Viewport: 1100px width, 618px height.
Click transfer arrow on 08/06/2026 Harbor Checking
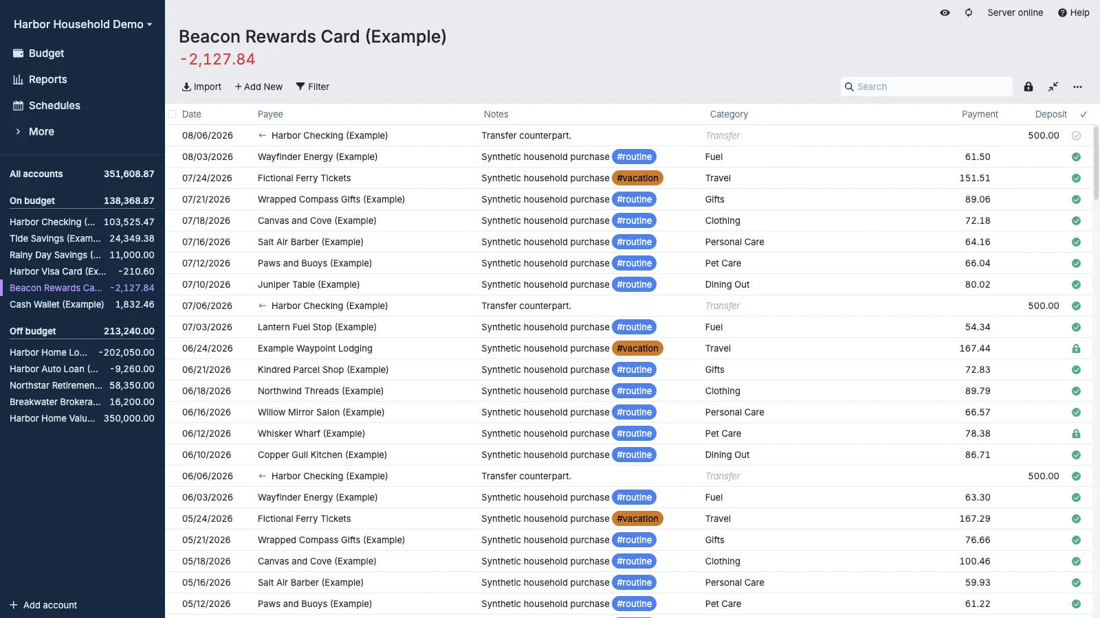(262, 135)
